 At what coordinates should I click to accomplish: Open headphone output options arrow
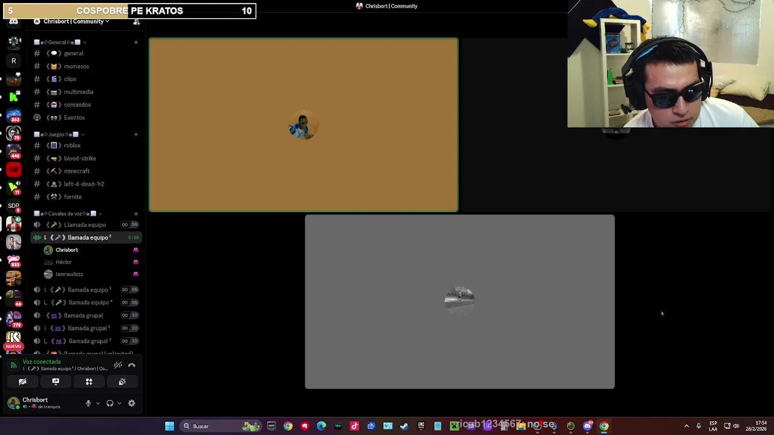(x=119, y=403)
